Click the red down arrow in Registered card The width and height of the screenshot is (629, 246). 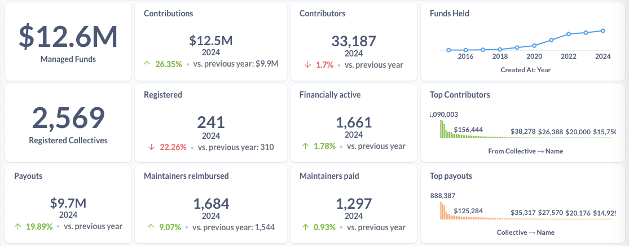[151, 147]
